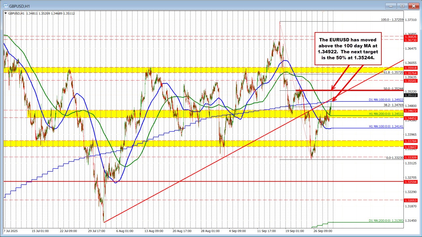Viewport: 422px width, 237px height.
Task: Select the 61.8 - 1.35720 Fibonacci level
Action: [x=393, y=72]
